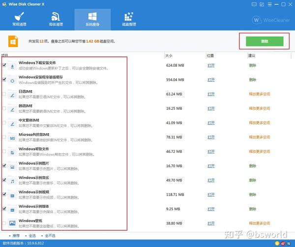Open location link for Windows壁纸 38.80 MB
This screenshot has width=295, height=247.
(211, 223)
